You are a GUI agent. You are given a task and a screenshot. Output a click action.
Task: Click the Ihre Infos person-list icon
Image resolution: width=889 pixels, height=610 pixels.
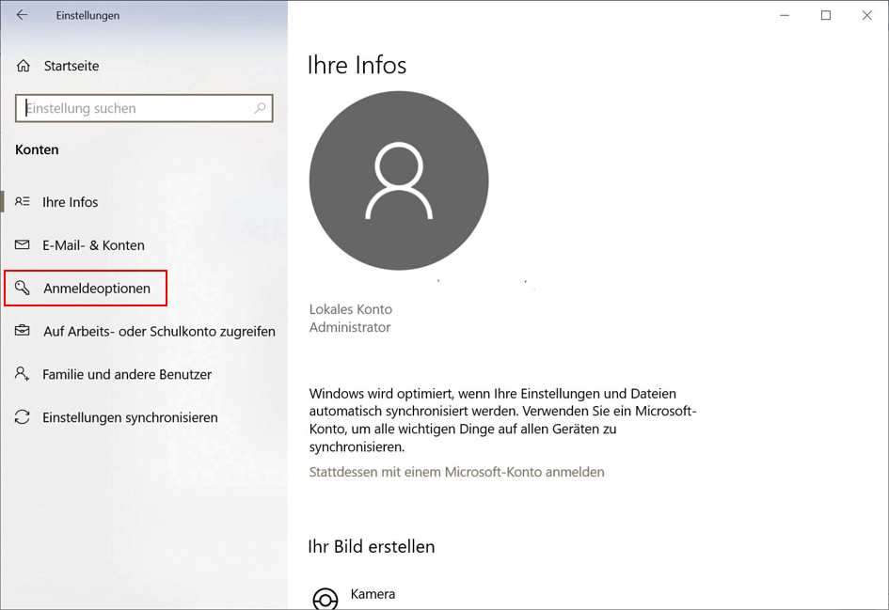[23, 202]
